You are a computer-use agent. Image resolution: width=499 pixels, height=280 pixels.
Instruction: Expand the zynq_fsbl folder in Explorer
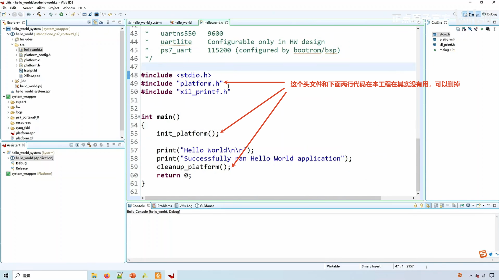pyautogui.click(x=8, y=128)
